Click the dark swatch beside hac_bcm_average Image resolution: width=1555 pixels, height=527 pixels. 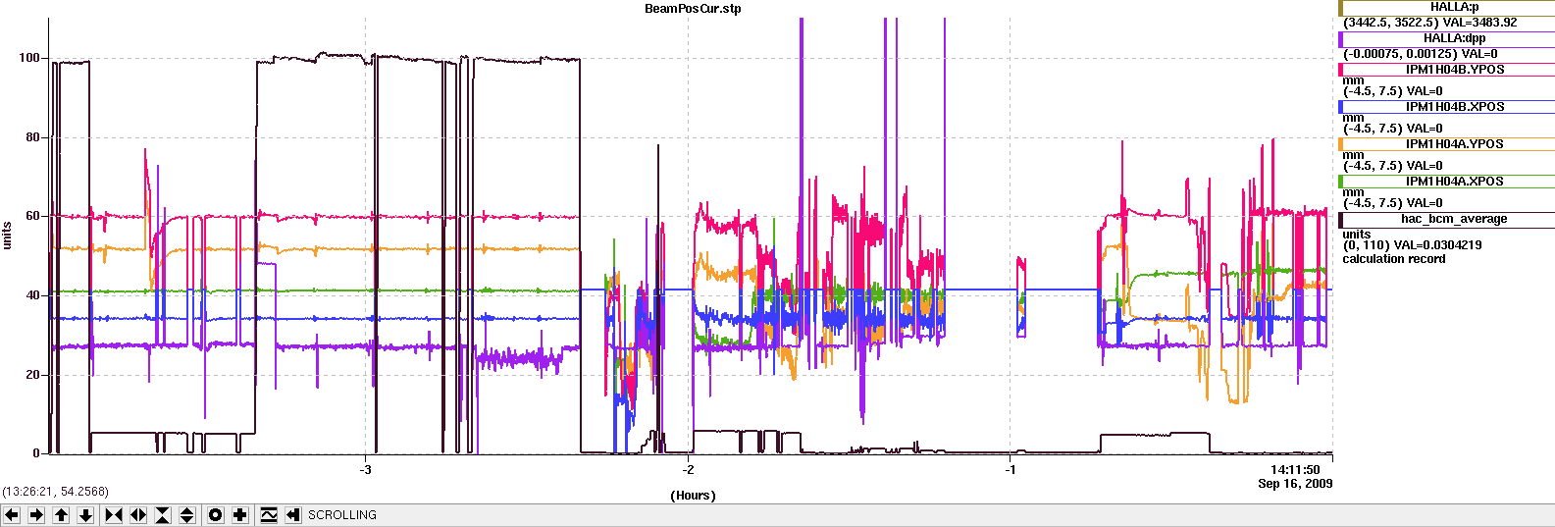point(1342,220)
